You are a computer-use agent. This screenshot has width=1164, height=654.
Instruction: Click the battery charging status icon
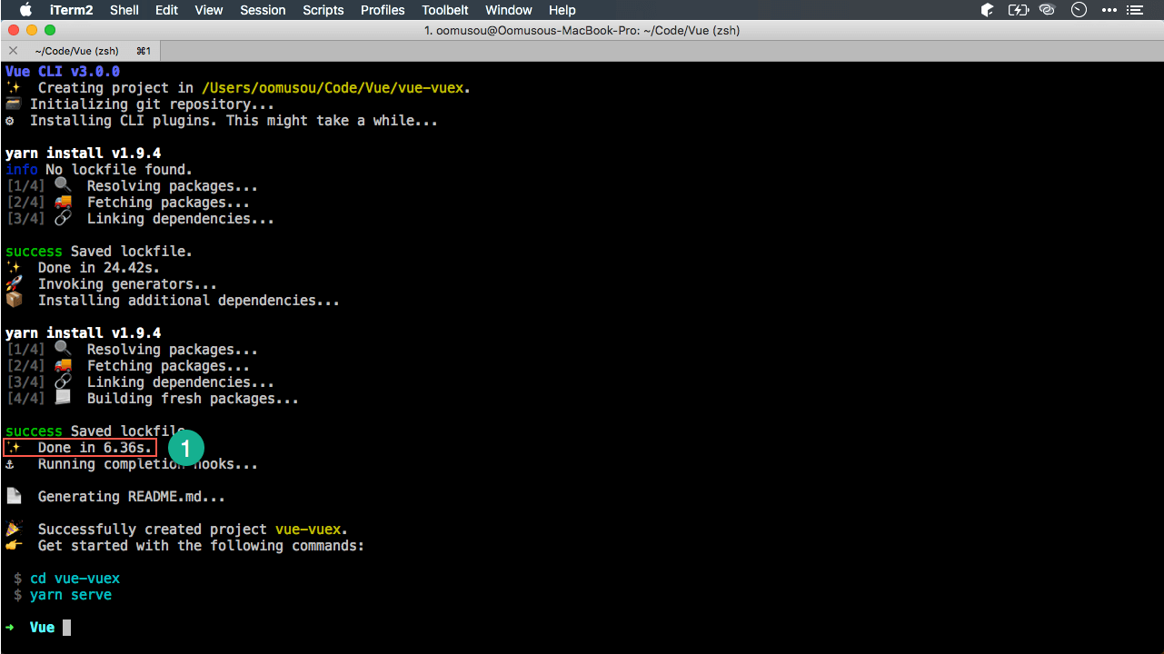click(x=1019, y=10)
